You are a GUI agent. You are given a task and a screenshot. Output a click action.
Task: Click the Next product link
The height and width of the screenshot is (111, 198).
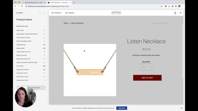point(165,23)
